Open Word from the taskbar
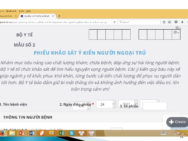This screenshot has width=188, height=141. point(32,133)
